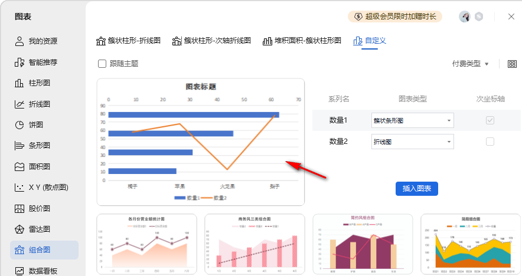Select 智能推荐 in the sidebar
Image resolution: width=522 pixels, height=276 pixels.
coord(44,62)
